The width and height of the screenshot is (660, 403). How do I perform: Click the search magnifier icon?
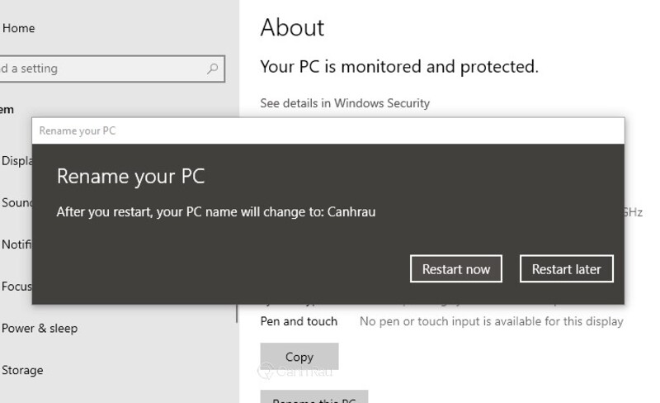tap(213, 69)
